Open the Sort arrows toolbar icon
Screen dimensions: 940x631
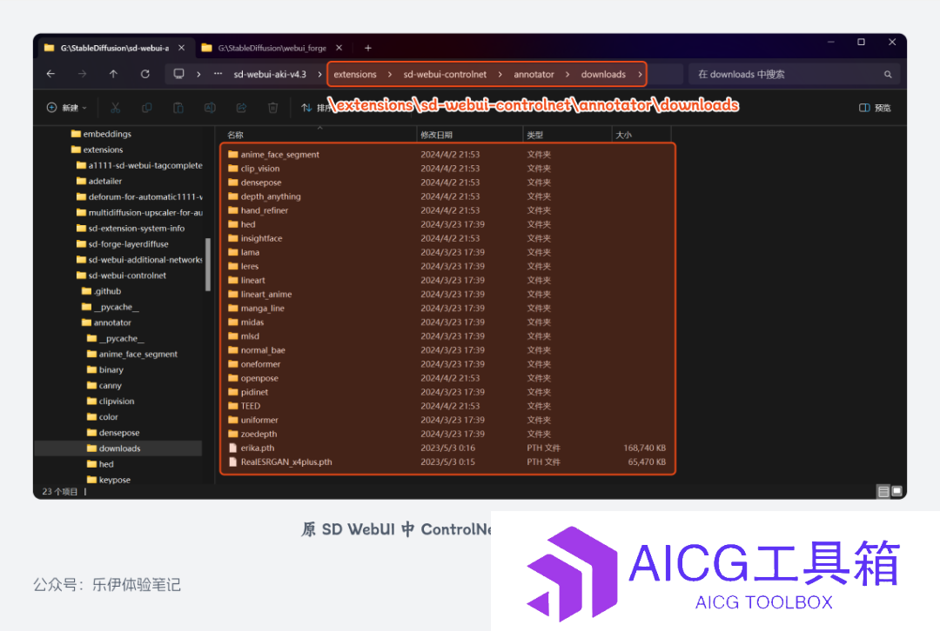pyautogui.click(x=306, y=108)
